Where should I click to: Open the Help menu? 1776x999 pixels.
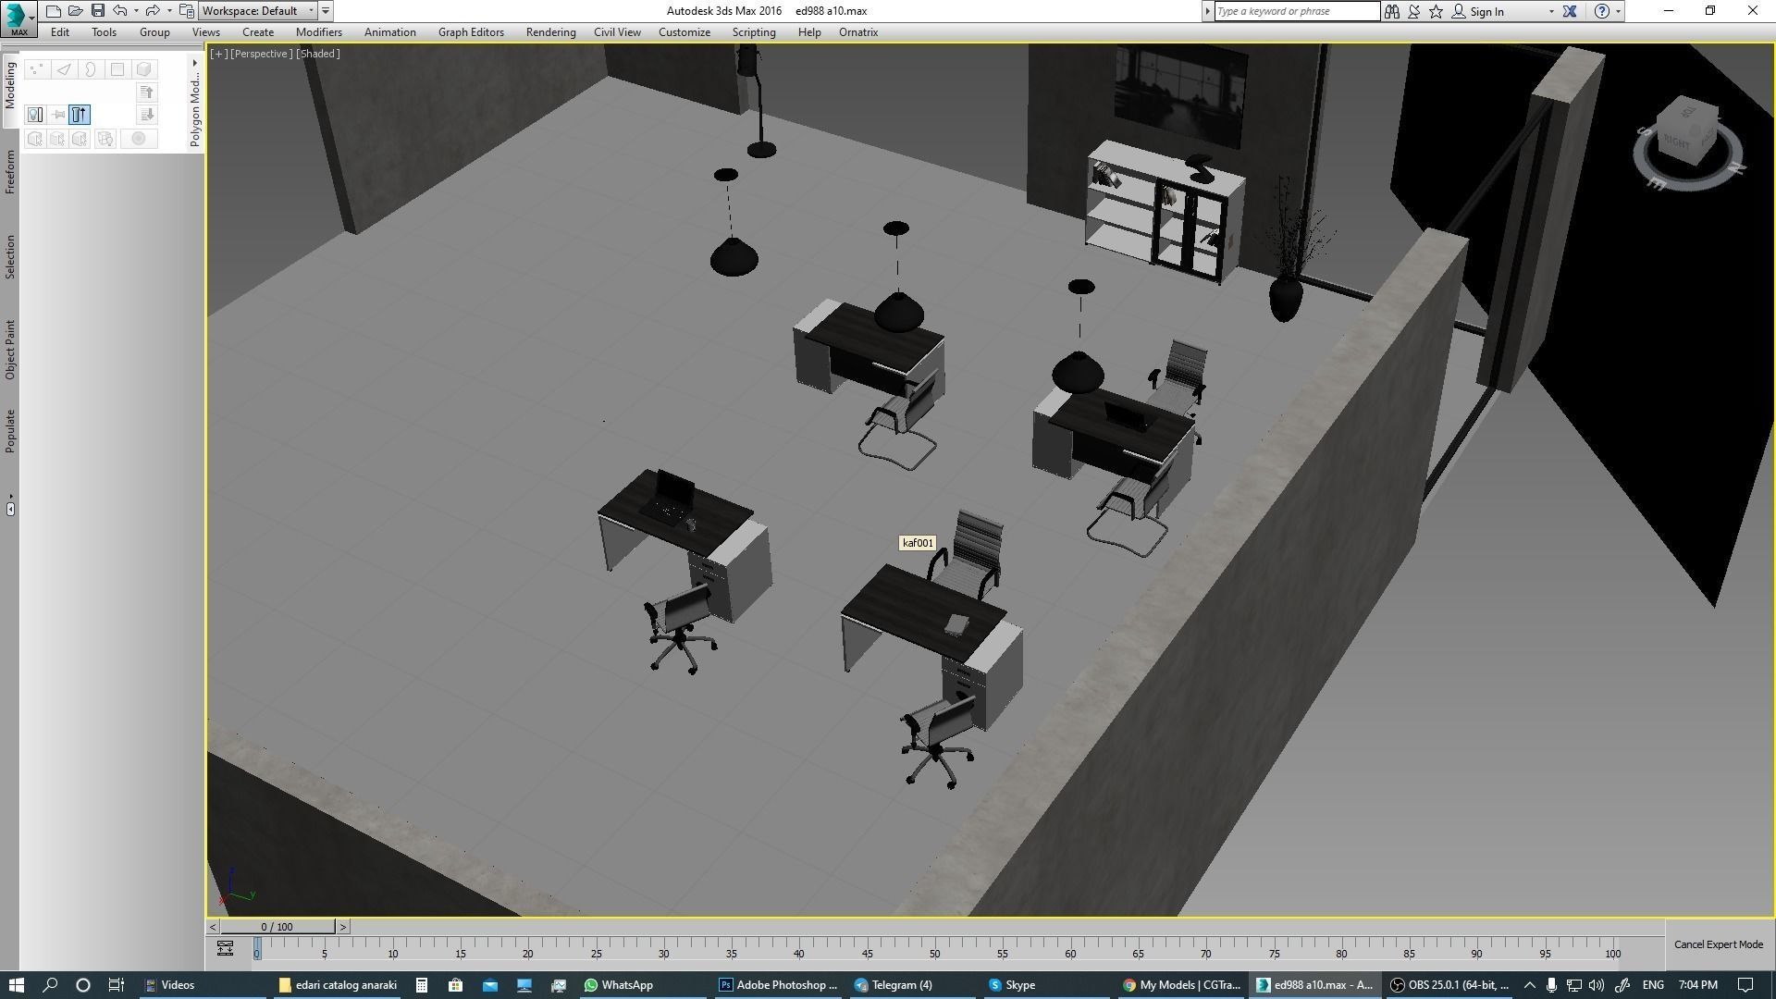click(809, 32)
